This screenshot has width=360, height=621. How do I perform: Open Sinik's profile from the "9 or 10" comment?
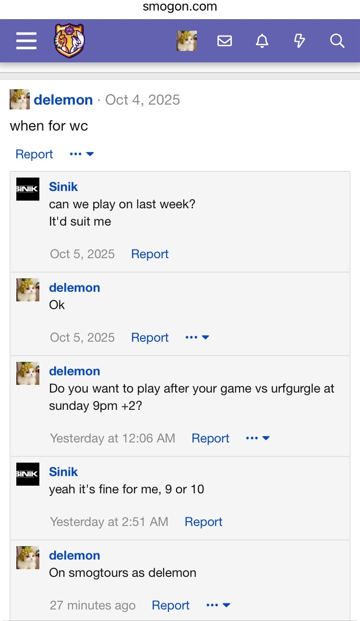click(63, 472)
